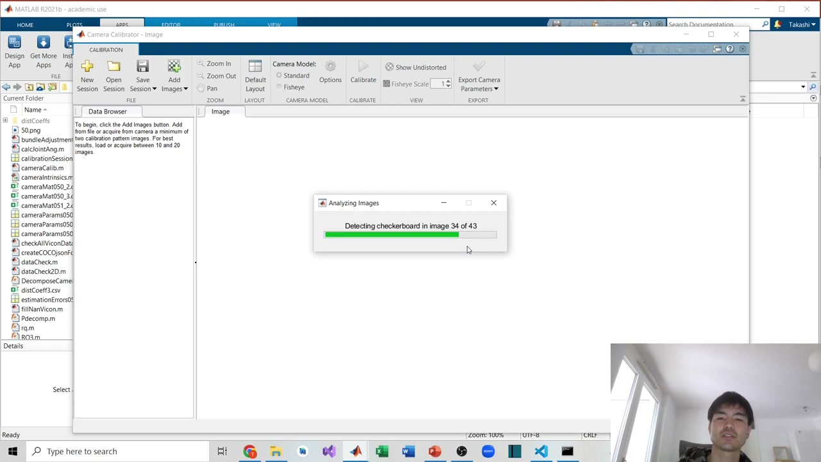Image resolution: width=821 pixels, height=462 pixels.
Task: Switch to MATLAB HOME tab
Action: click(25, 24)
